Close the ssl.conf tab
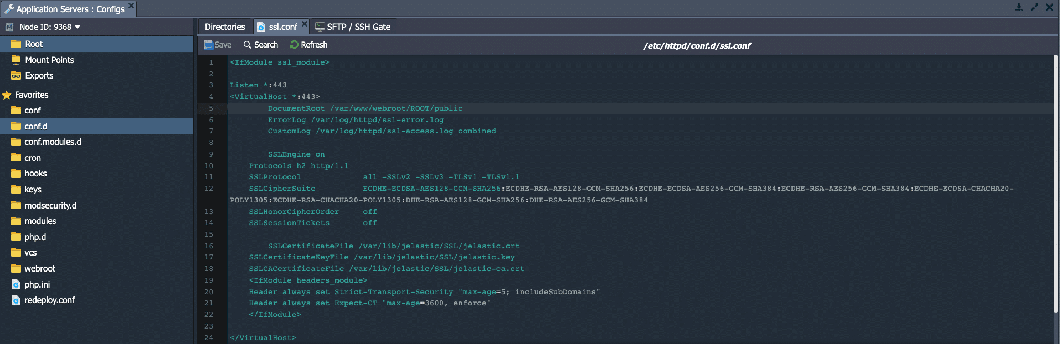This screenshot has width=1060, height=344. click(x=305, y=24)
